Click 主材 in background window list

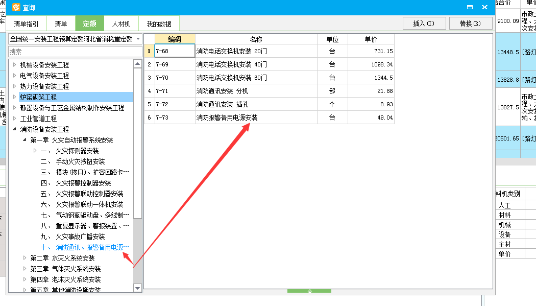(x=504, y=244)
